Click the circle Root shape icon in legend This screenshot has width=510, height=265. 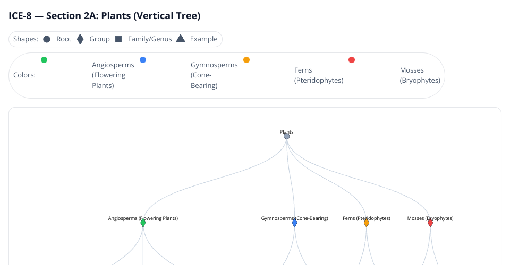tap(47, 39)
